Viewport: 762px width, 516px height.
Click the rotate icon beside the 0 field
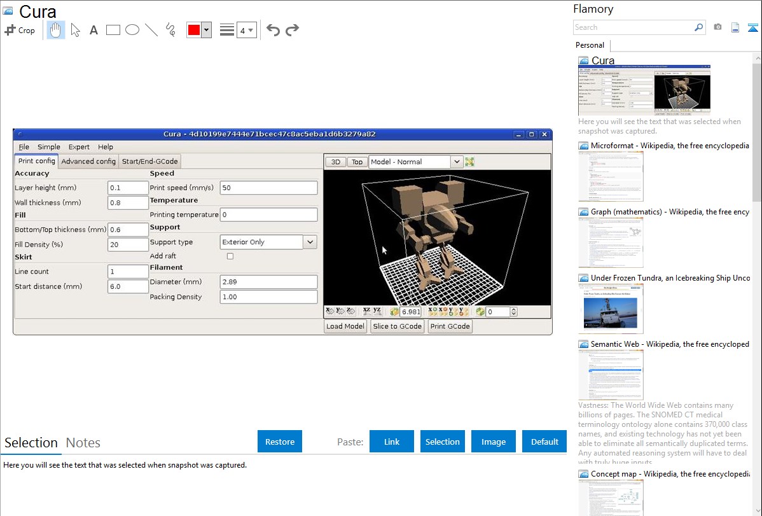click(x=481, y=312)
